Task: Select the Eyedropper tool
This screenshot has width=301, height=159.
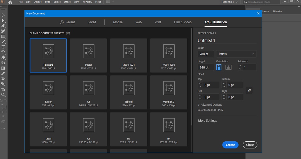Action: click(x=3, y=73)
